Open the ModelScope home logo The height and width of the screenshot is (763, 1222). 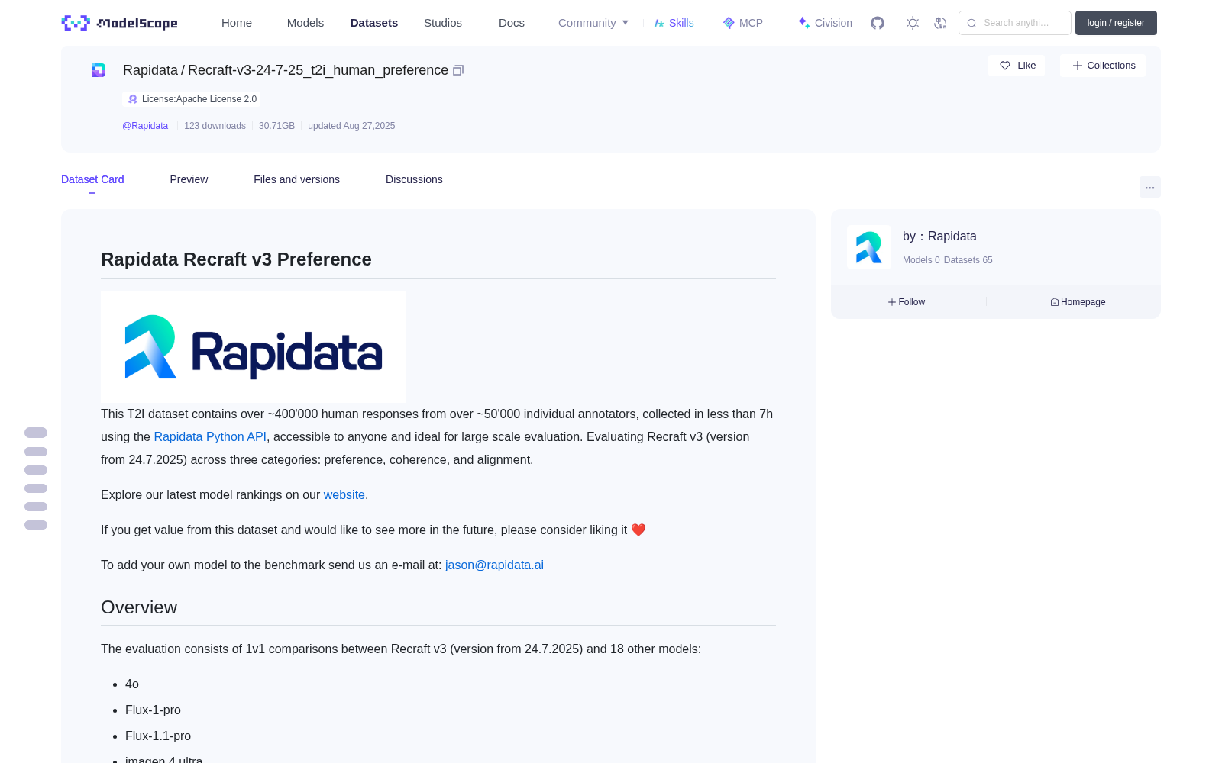(119, 23)
